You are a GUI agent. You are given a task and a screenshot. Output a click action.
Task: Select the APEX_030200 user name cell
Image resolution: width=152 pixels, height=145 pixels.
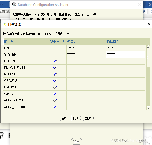(x=23, y=107)
